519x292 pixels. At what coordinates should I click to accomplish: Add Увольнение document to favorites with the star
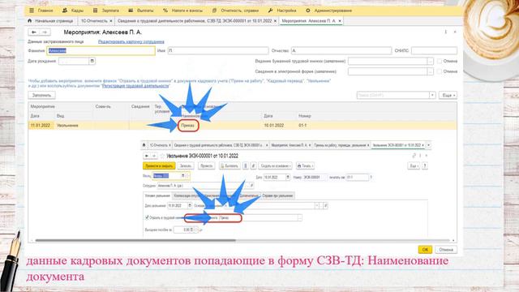pos(162,156)
